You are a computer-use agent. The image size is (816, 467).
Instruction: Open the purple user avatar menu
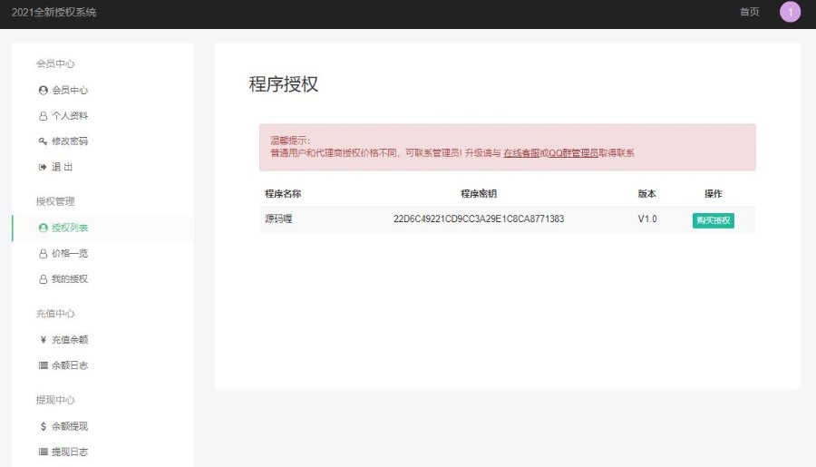[x=790, y=12]
